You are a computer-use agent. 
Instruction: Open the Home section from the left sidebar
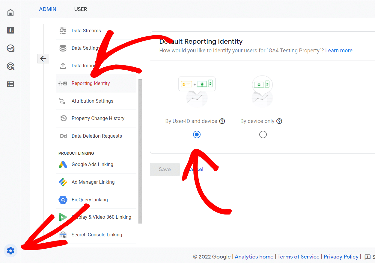[10, 12]
